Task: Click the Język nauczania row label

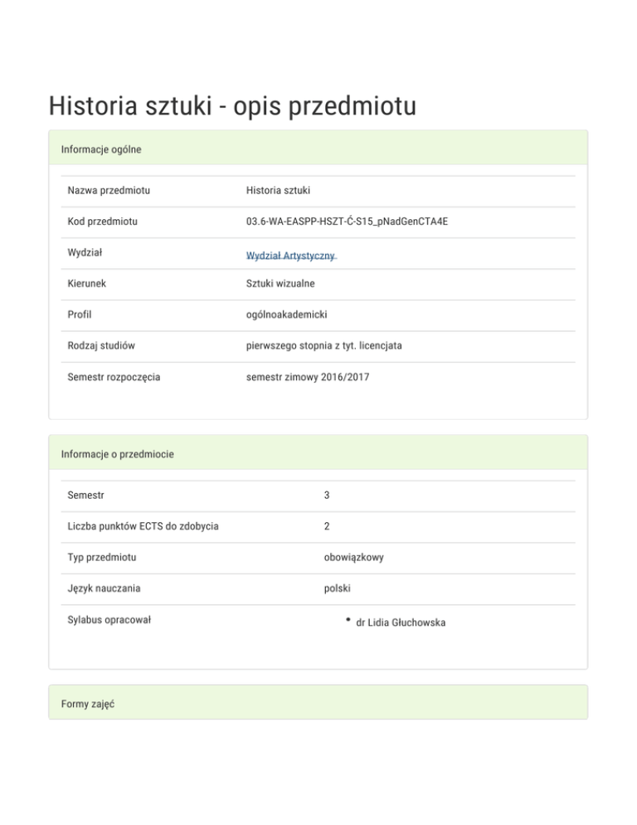Action: pyautogui.click(x=104, y=588)
